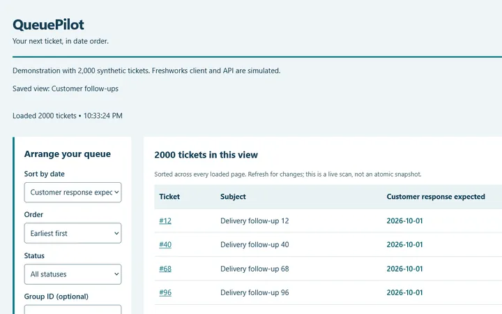Click the Demonstration with 2,000 synthetic tickets notice
502x314 pixels.
click(x=146, y=70)
